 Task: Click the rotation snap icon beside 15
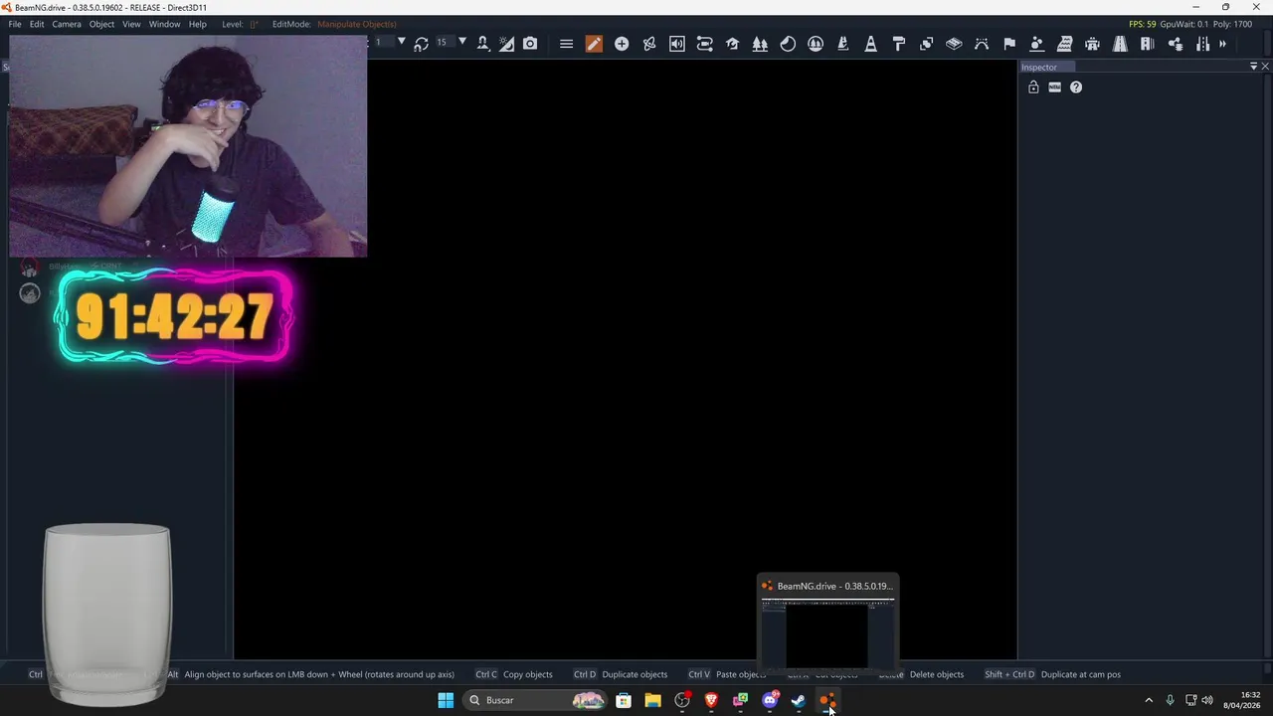pyautogui.click(x=421, y=44)
